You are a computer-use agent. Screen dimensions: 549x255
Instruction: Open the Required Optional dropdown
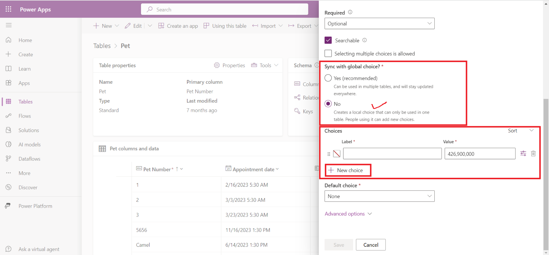(x=379, y=24)
